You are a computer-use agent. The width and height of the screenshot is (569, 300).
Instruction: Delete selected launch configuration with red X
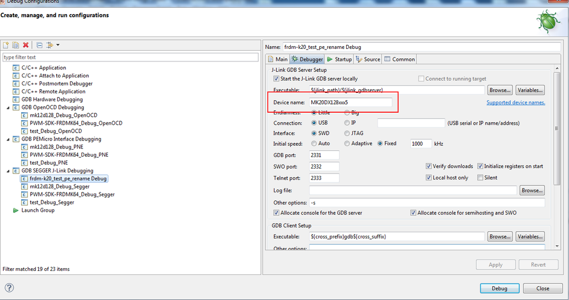point(26,45)
